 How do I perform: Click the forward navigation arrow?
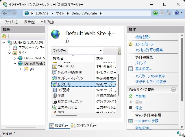coord(14,14)
